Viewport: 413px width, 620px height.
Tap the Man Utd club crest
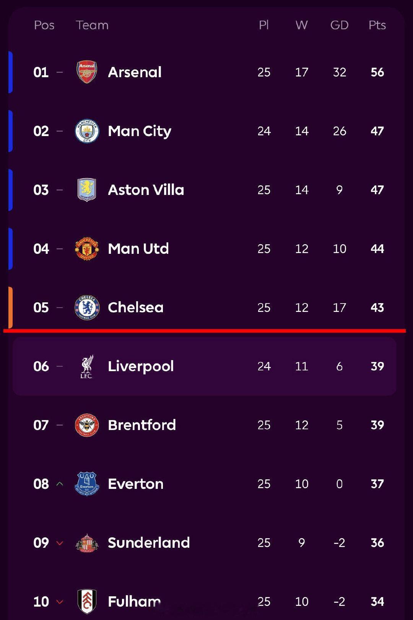coord(87,249)
